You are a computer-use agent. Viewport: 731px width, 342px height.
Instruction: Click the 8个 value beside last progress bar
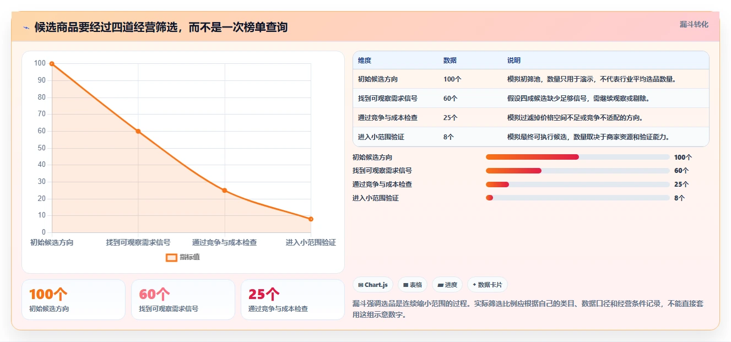click(680, 198)
